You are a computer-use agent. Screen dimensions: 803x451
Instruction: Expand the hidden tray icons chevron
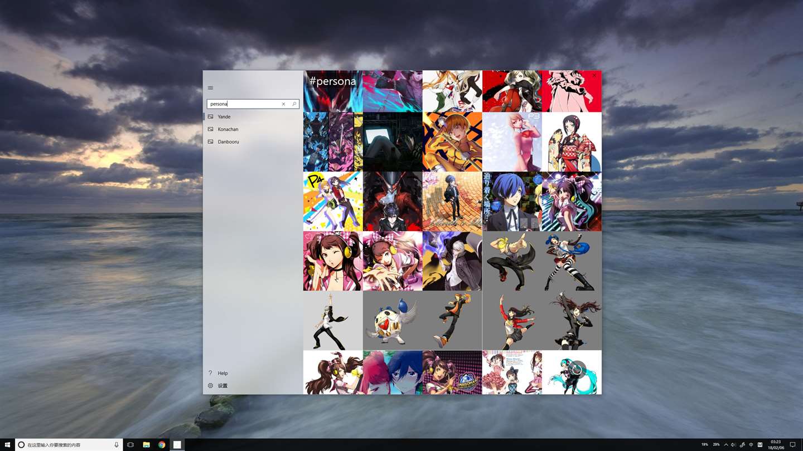[726, 445]
